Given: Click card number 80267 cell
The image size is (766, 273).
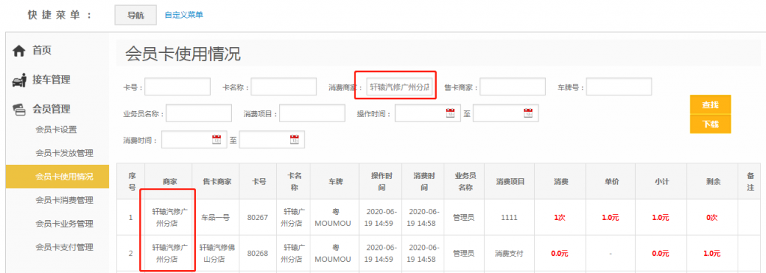Looking at the screenshot, I should (x=258, y=218).
